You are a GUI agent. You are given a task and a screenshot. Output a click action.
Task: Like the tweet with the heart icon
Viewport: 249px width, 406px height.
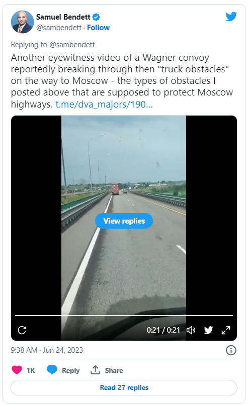17,370
